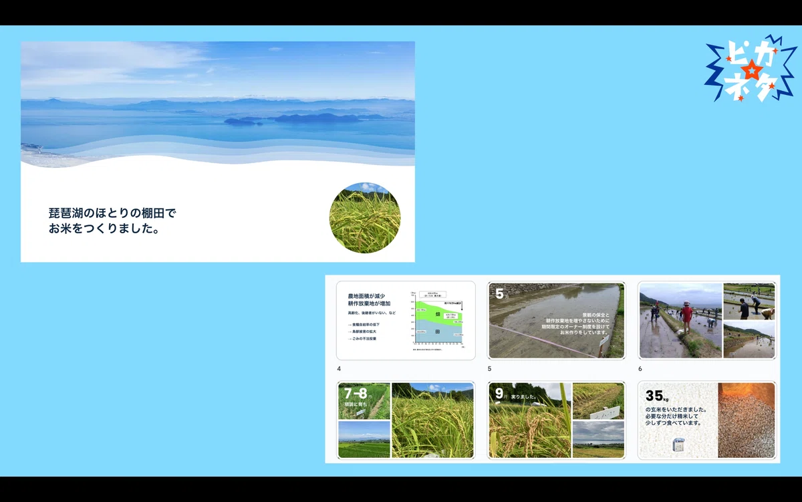802x502 pixels.
Task: Click the white name sign photo in 9月 slide
Action: [598, 401]
